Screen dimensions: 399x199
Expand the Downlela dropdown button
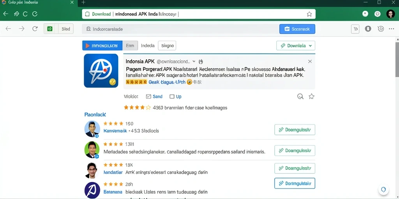coord(296,46)
